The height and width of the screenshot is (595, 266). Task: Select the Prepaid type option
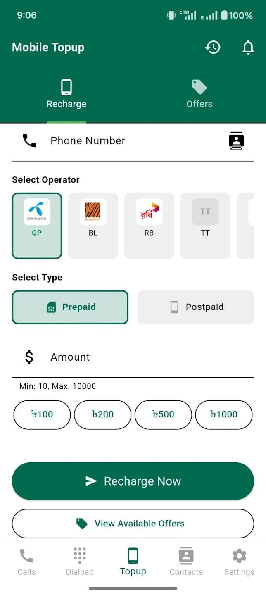(70, 307)
